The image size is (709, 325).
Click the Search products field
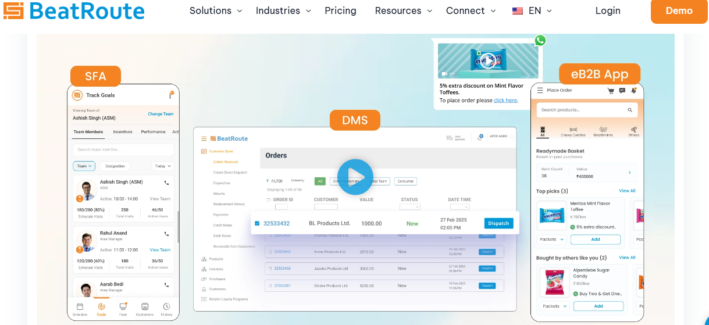[587, 110]
